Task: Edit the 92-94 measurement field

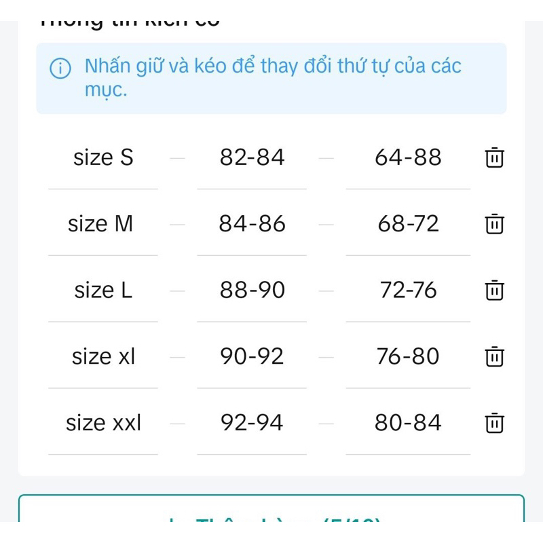Action: (x=252, y=423)
